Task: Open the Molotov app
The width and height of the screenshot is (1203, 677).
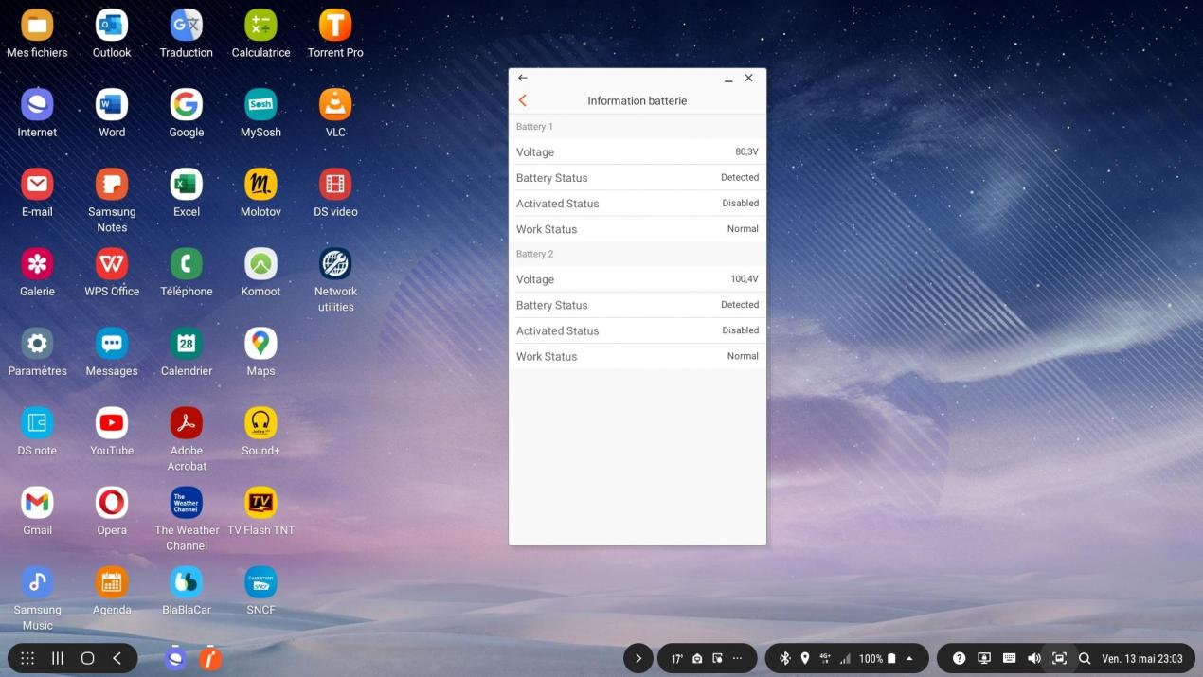Action: point(260,184)
